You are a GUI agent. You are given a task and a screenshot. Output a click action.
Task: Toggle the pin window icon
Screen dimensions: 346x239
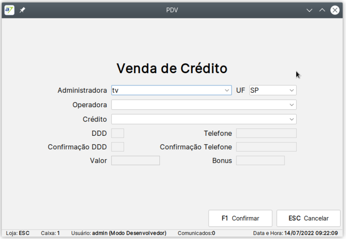[x=22, y=10]
